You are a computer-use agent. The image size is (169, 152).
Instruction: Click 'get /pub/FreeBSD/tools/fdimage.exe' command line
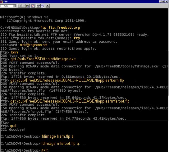point(43,59)
